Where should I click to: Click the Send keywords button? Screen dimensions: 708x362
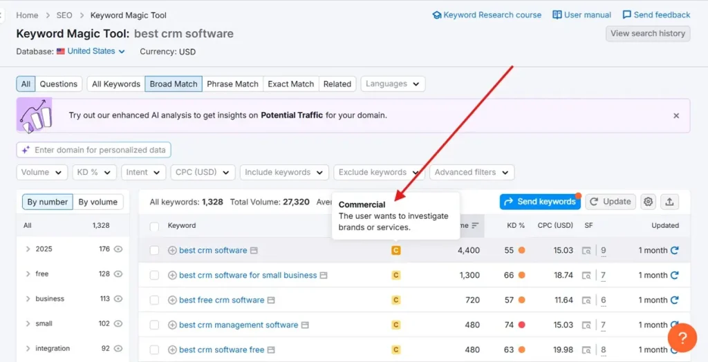tap(540, 202)
